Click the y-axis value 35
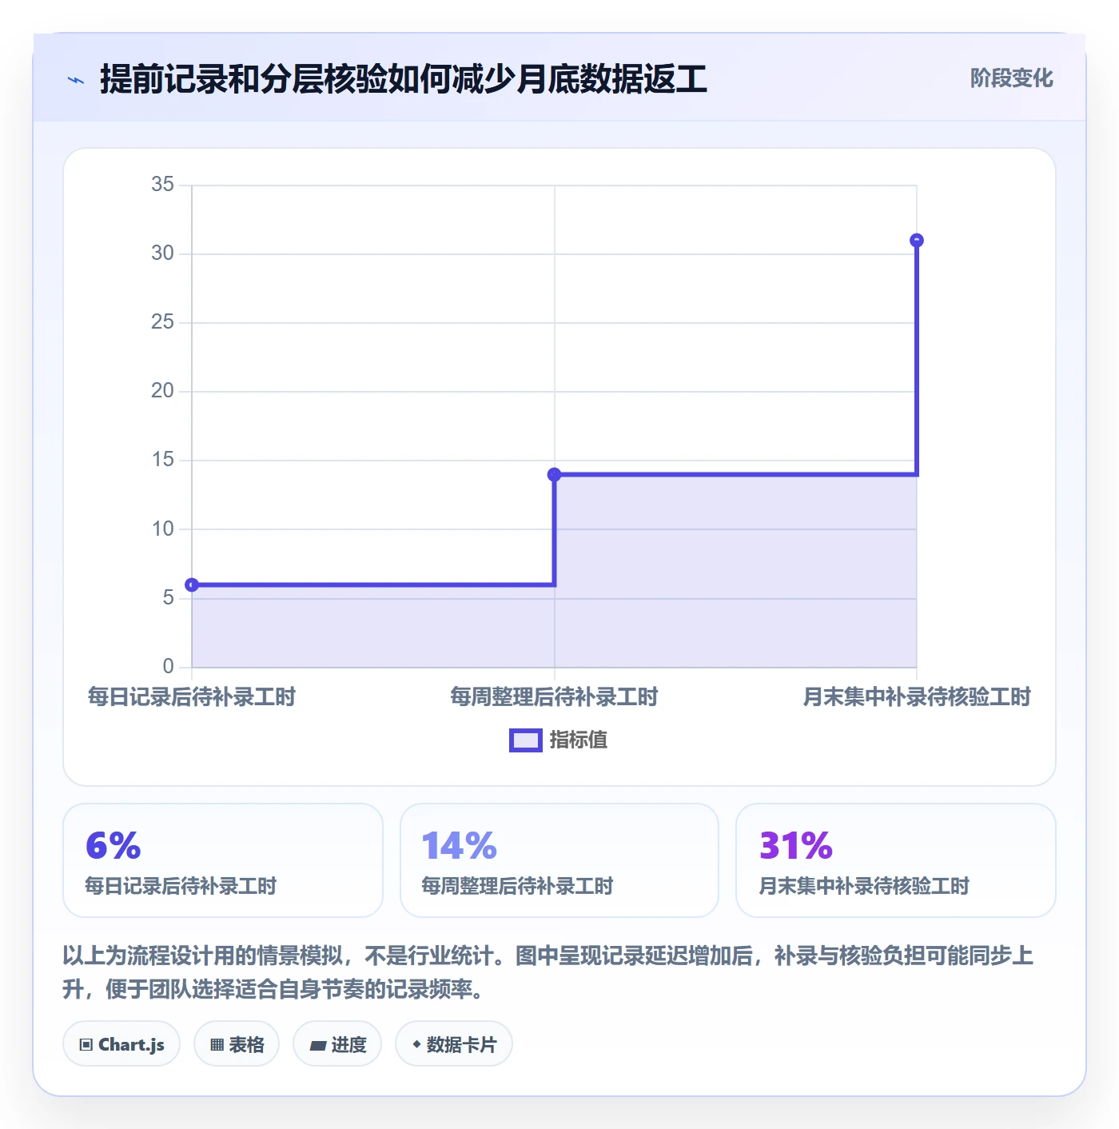Screen dimensions: 1119x1129 pyautogui.click(x=162, y=185)
